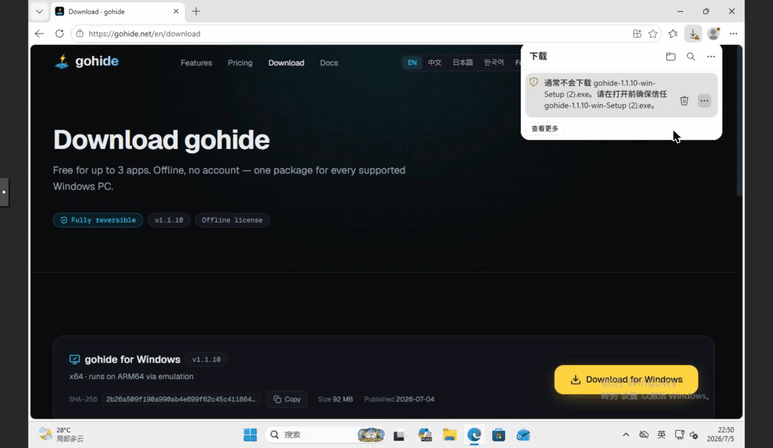Screen dimensions: 773x448
Task: Open Task View on the taskbar
Action: point(399,435)
